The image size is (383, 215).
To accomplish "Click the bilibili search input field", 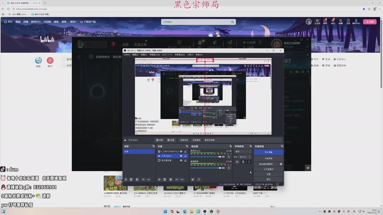I will coord(195,22).
